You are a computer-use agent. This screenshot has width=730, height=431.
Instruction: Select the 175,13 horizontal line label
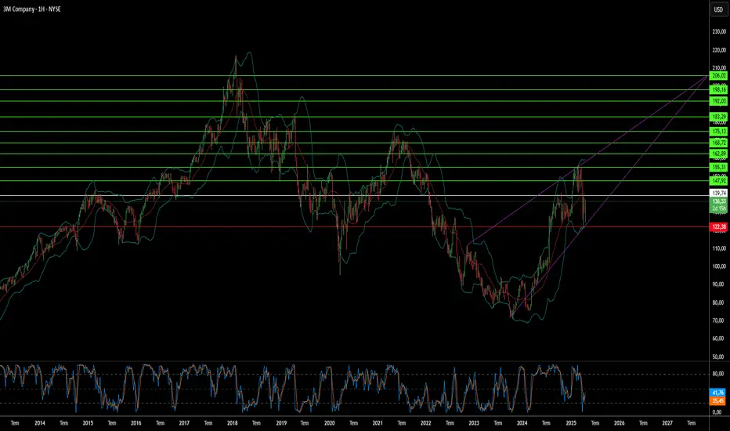coord(719,132)
